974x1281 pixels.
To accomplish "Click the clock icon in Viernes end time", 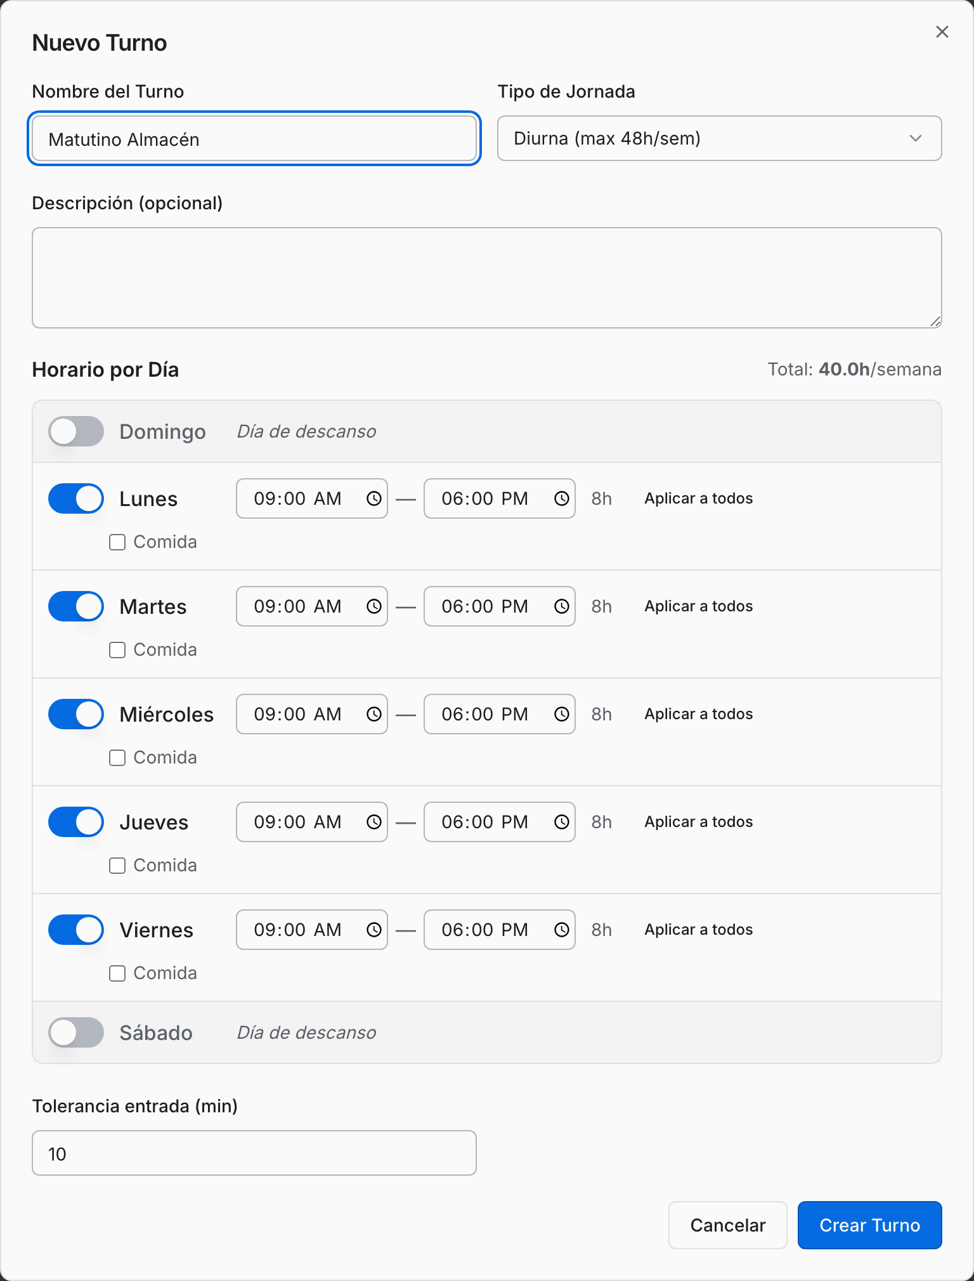I will (562, 930).
